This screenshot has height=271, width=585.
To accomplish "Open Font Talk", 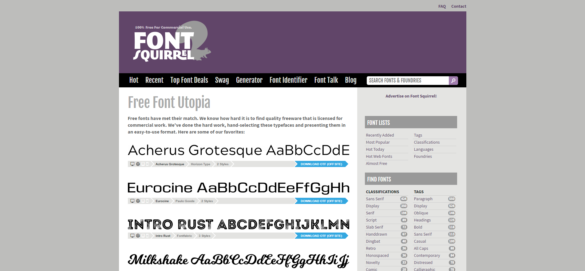I will (326, 80).
